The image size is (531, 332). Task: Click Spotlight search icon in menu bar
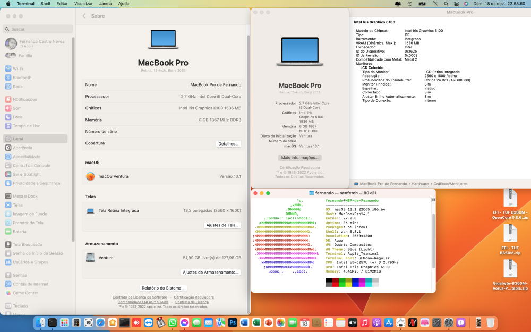point(446,4)
